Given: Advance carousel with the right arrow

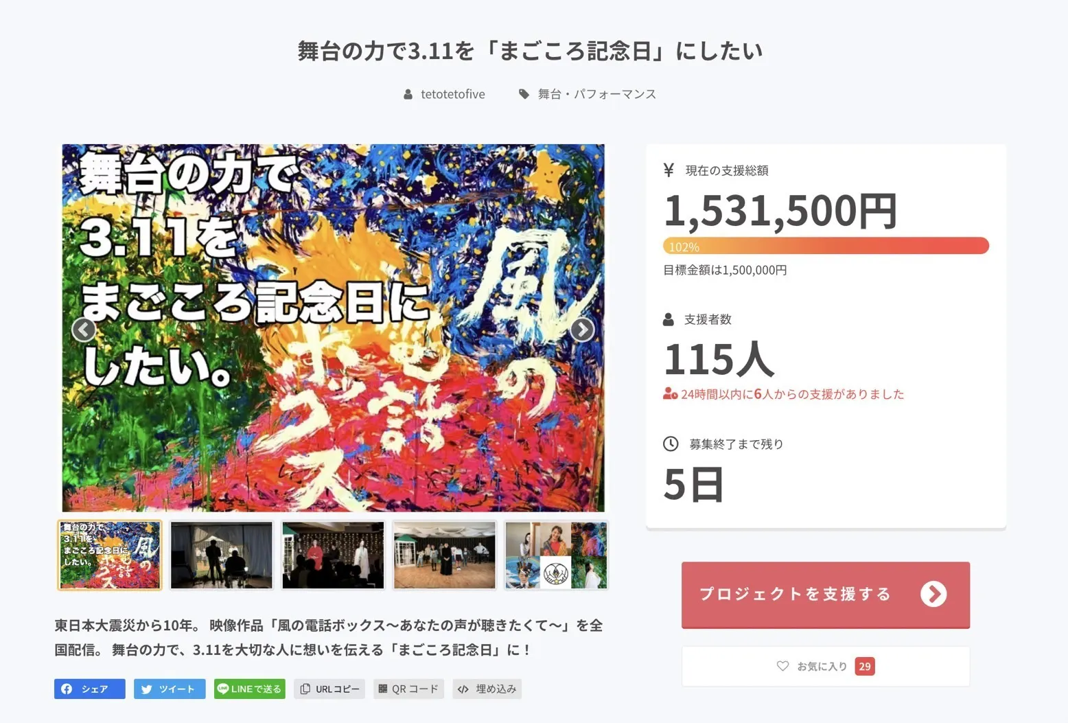Looking at the screenshot, I should point(582,330).
